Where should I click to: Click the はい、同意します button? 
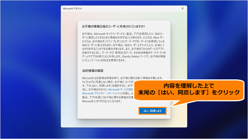152,111
